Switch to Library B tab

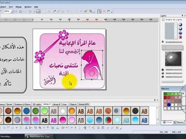point(56,104)
